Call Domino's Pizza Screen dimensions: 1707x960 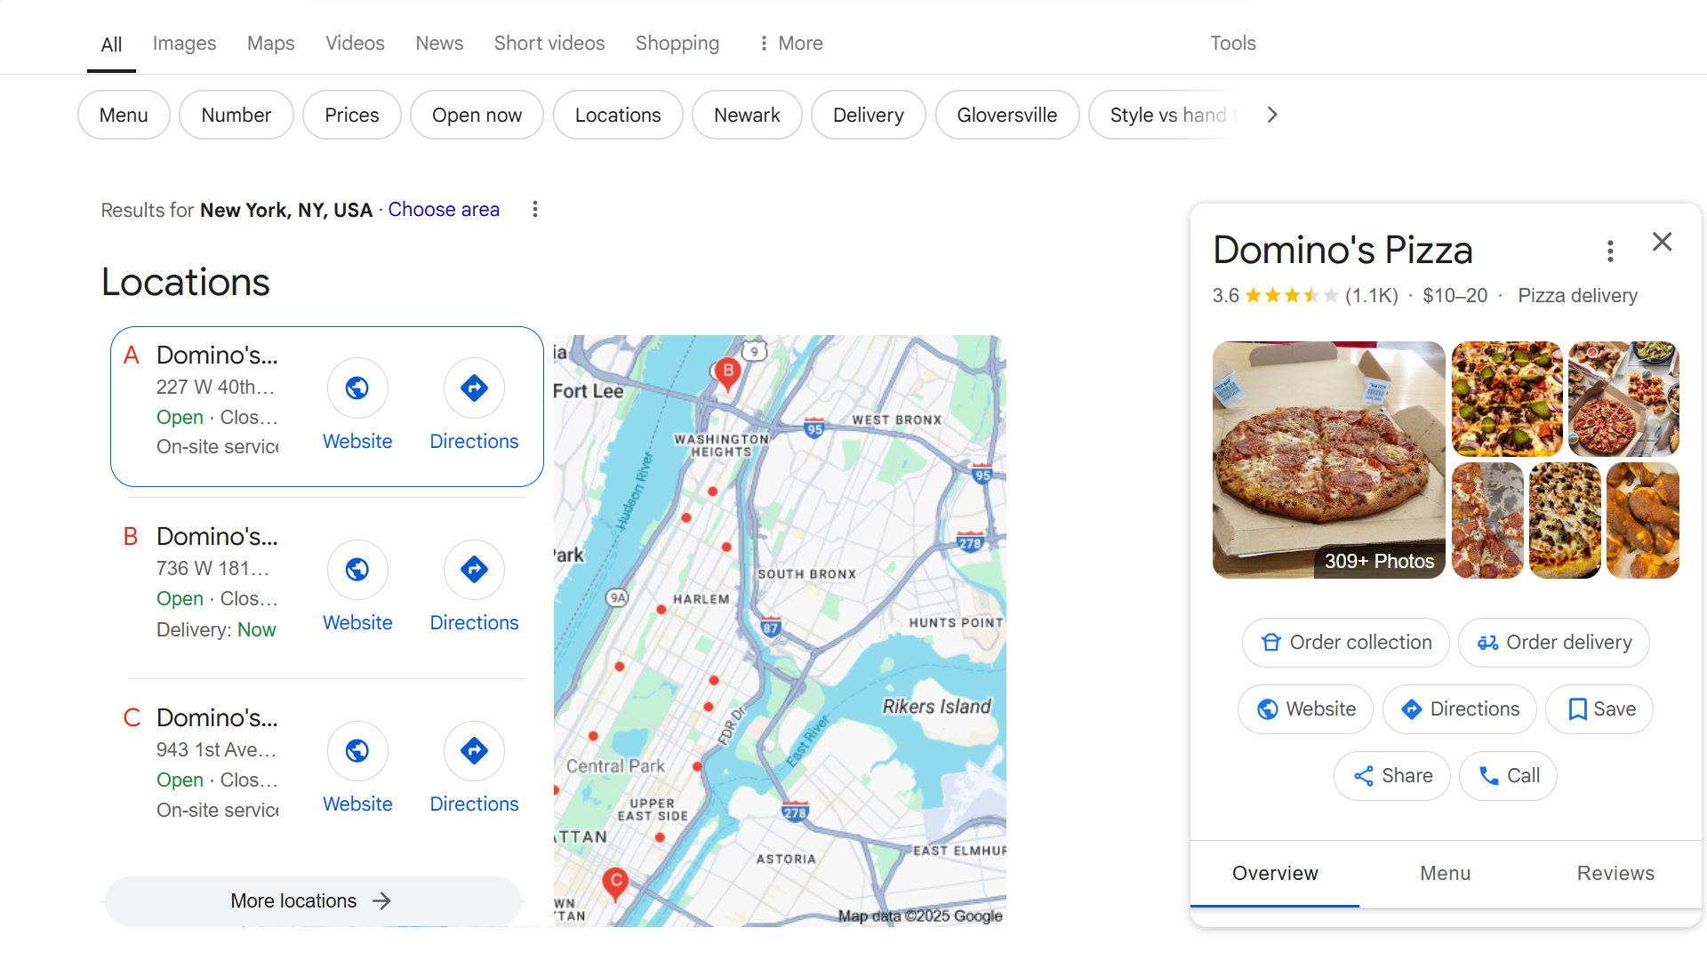[1508, 776]
